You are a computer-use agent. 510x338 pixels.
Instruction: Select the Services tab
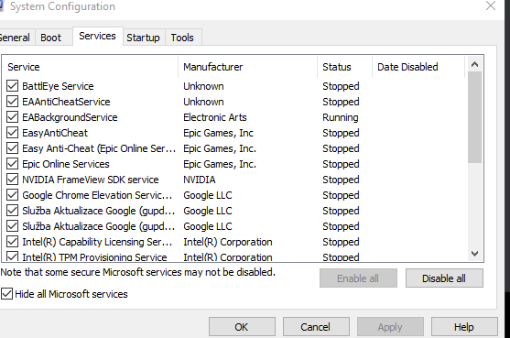tap(97, 36)
